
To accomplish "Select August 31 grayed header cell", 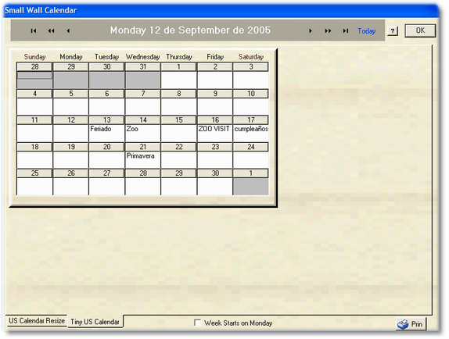I will click(142, 66).
